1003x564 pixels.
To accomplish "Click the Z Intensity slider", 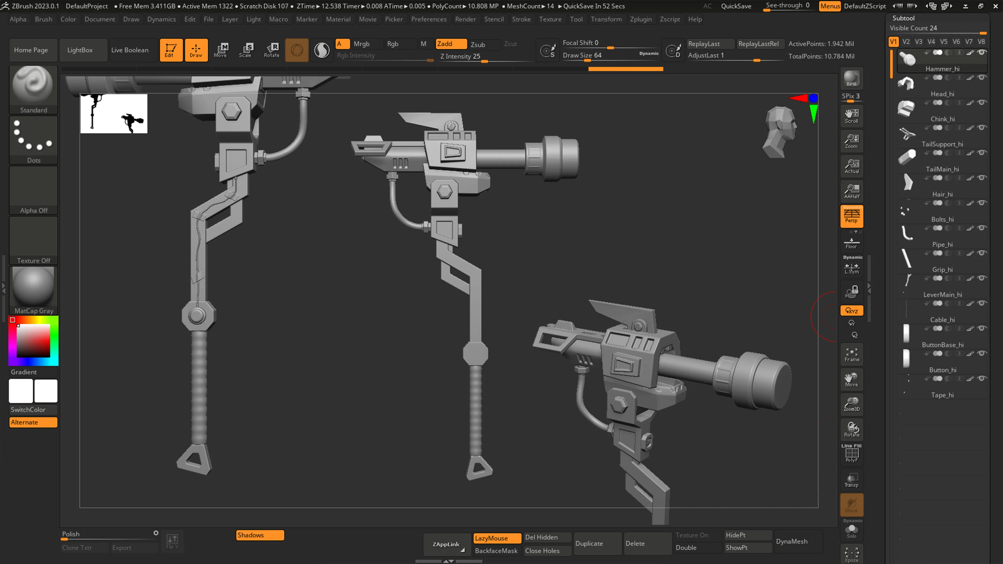I will [485, 56].
